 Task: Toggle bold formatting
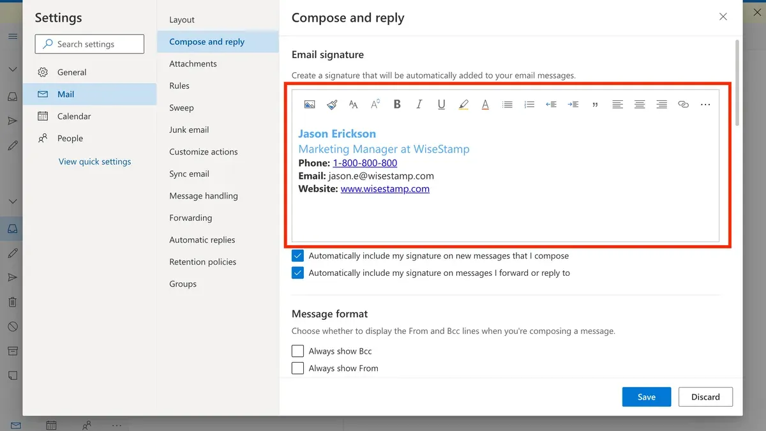[x=397, y=105]
